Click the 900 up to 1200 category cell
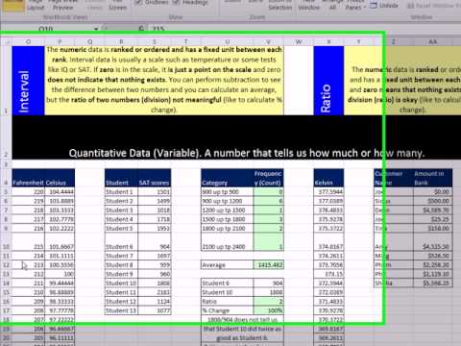Screen dimensions: 461x346 227,201
